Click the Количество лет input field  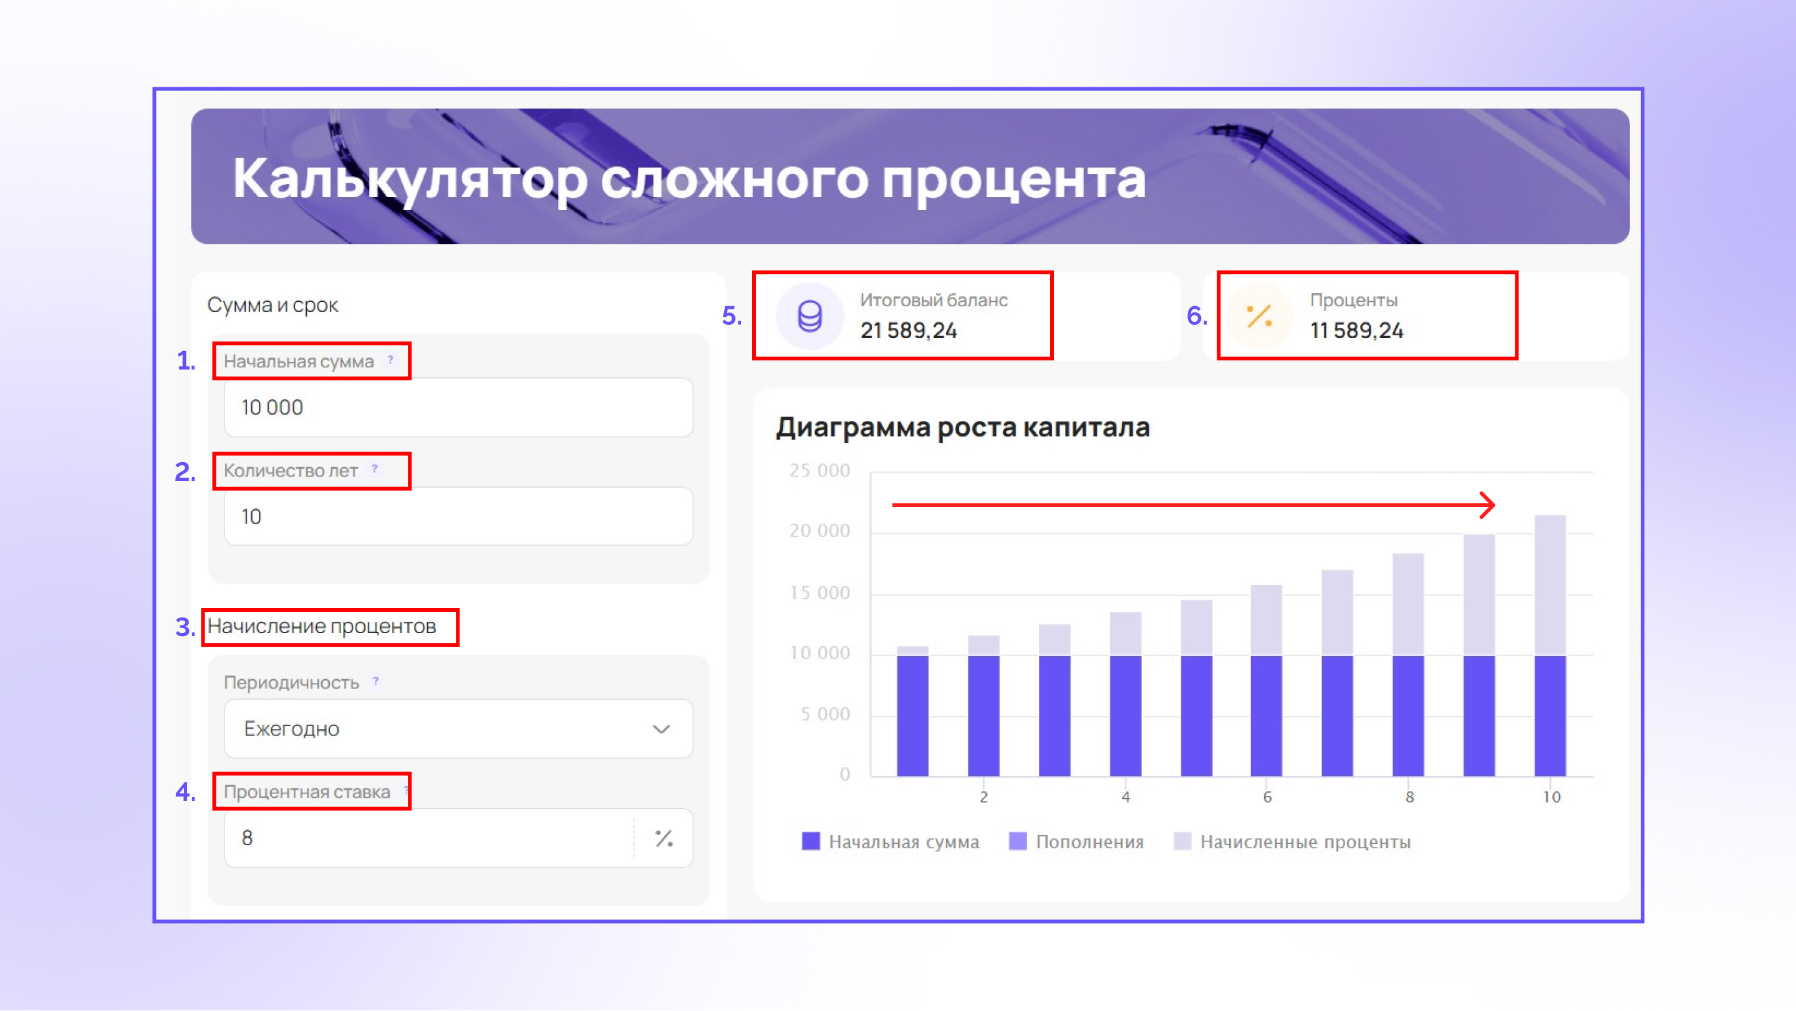(x=458, y=516)
